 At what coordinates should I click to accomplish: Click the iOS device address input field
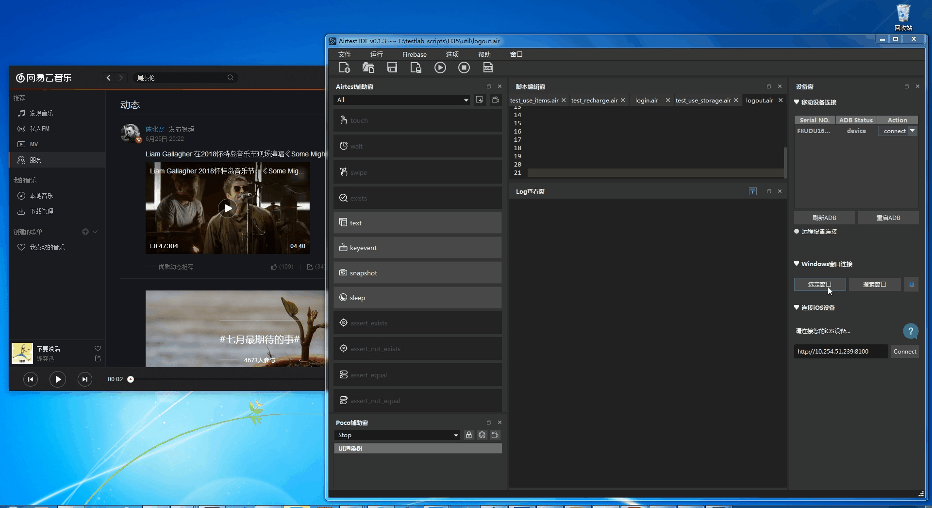[x=840, y=352]
